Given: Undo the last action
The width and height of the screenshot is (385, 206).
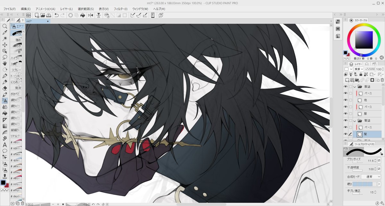Looking at the screenshot, I should [x=57, y=15].
